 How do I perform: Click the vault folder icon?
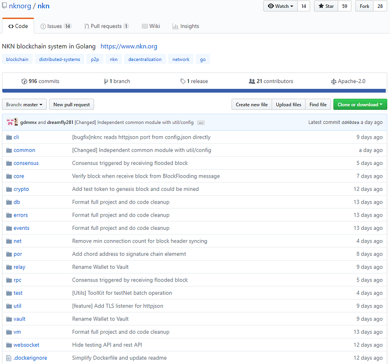tap(9, 319)
